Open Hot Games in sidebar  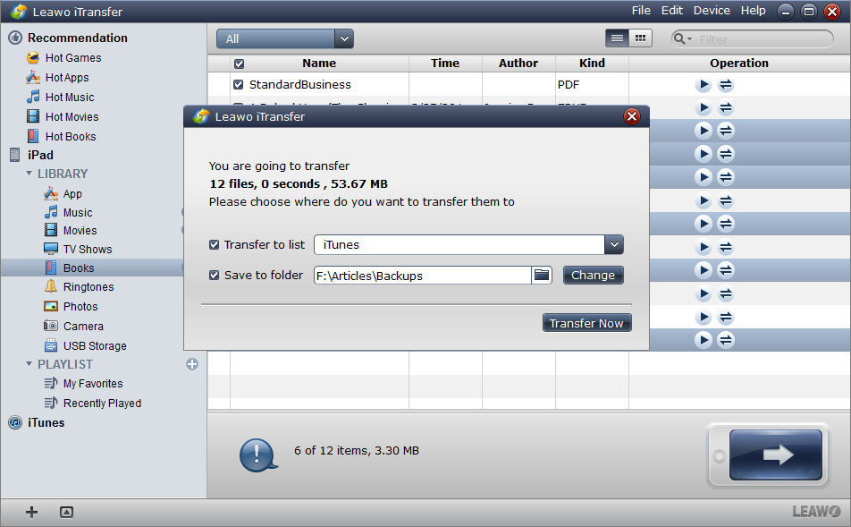(64, 57)
